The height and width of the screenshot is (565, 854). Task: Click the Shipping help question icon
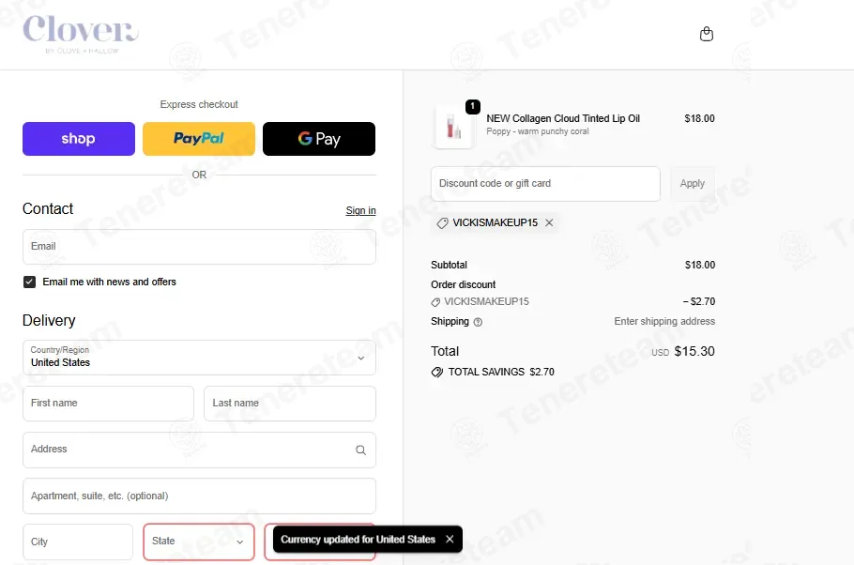coord(478,322)
